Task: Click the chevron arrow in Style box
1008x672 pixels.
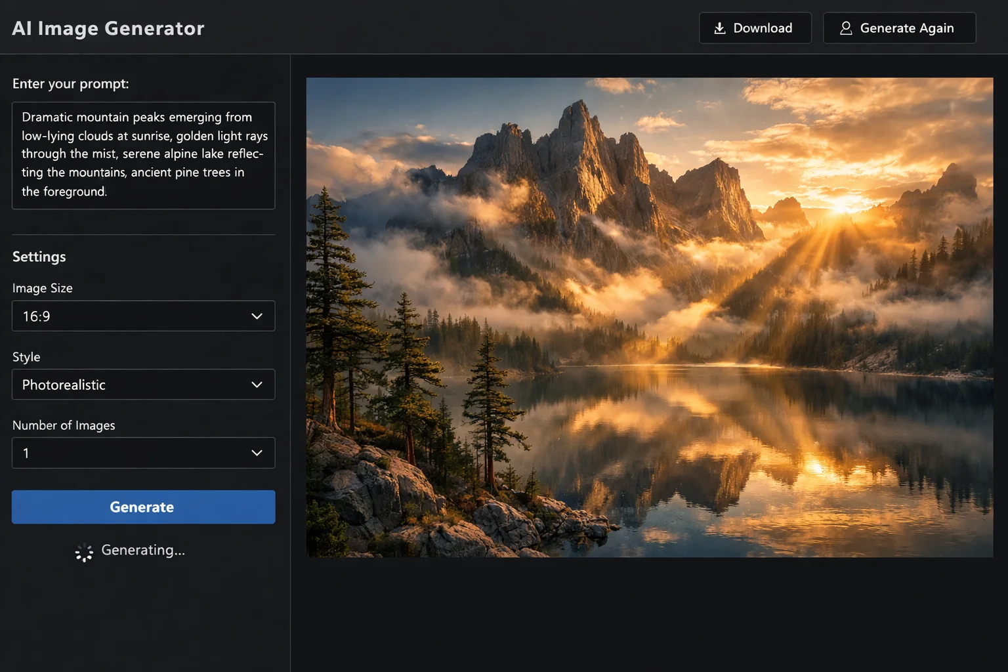Action: (257, 385)
